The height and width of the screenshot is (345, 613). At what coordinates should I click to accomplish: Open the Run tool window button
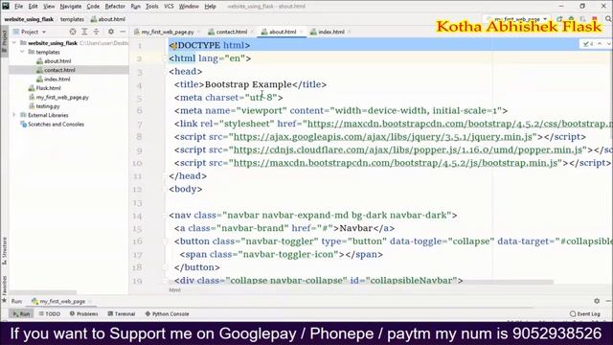pyautogui.click(x=21, y=313)
